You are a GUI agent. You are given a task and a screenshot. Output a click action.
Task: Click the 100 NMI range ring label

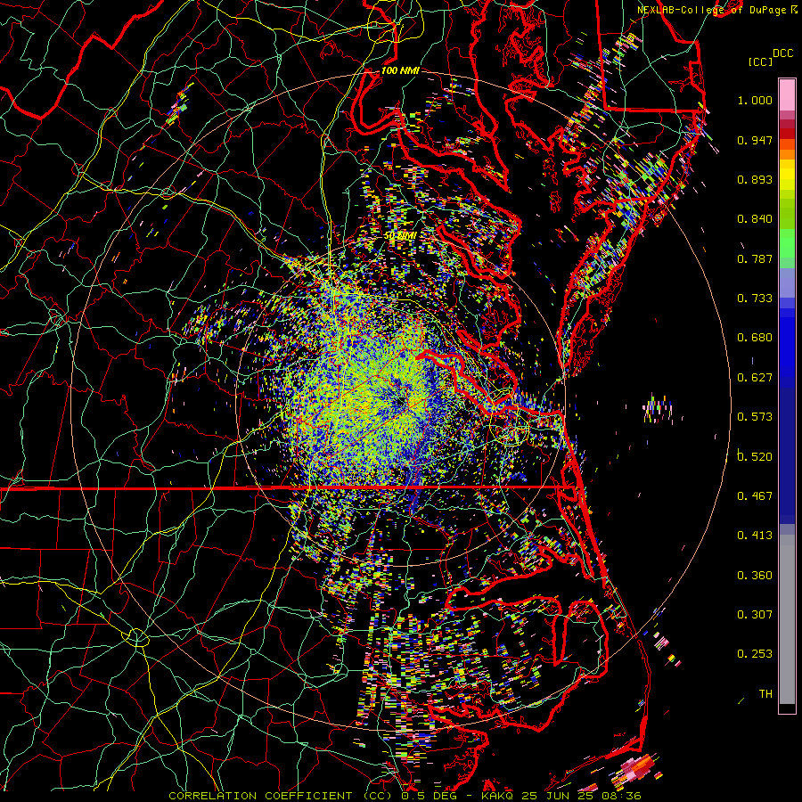[400, 70]
